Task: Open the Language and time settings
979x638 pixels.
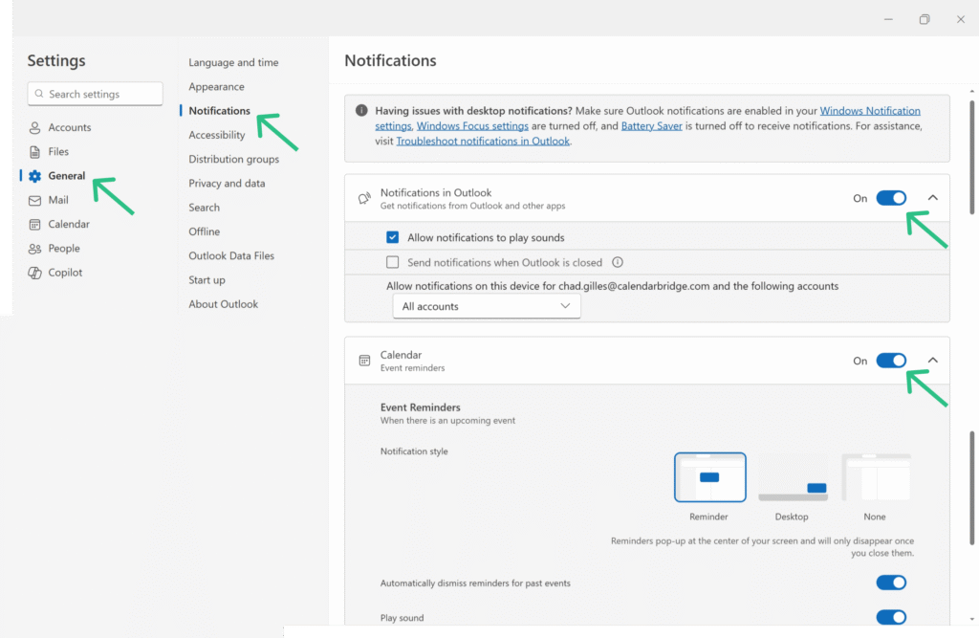Action: click(x=233, y=62)
